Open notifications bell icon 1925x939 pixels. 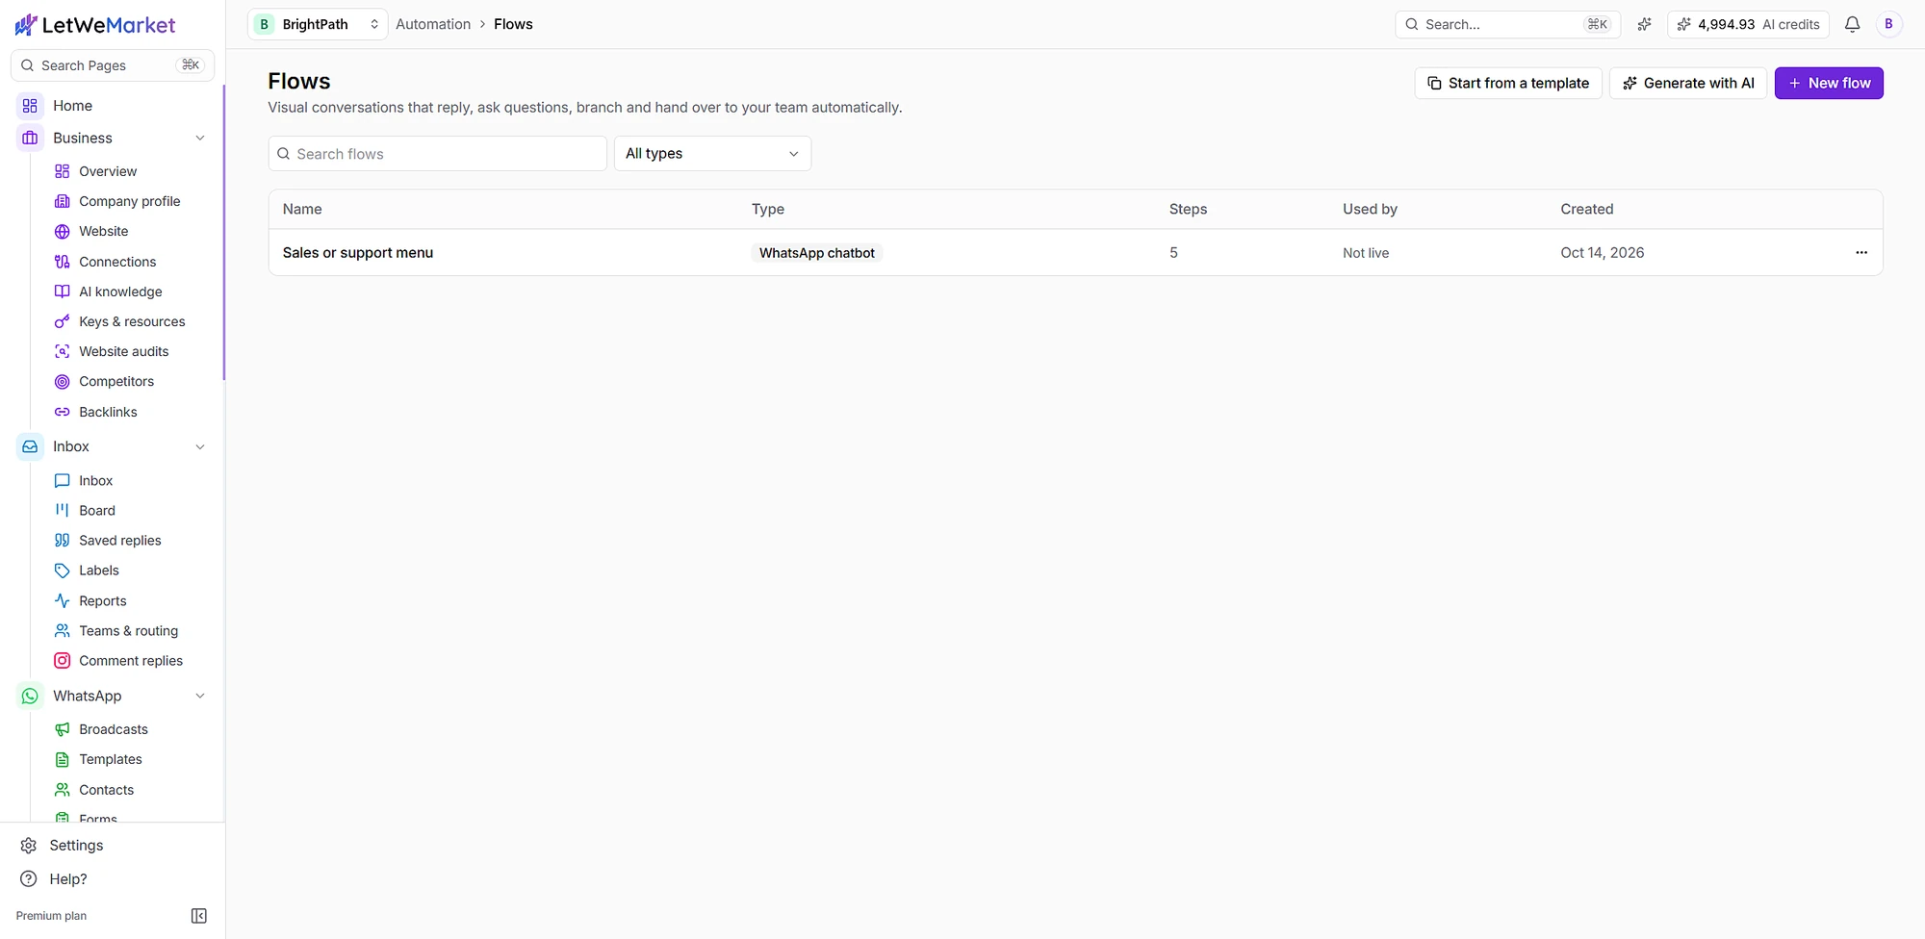1852,24
